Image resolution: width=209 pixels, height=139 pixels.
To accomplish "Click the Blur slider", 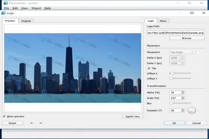I will pyautogui.click(x=180, y=103).
